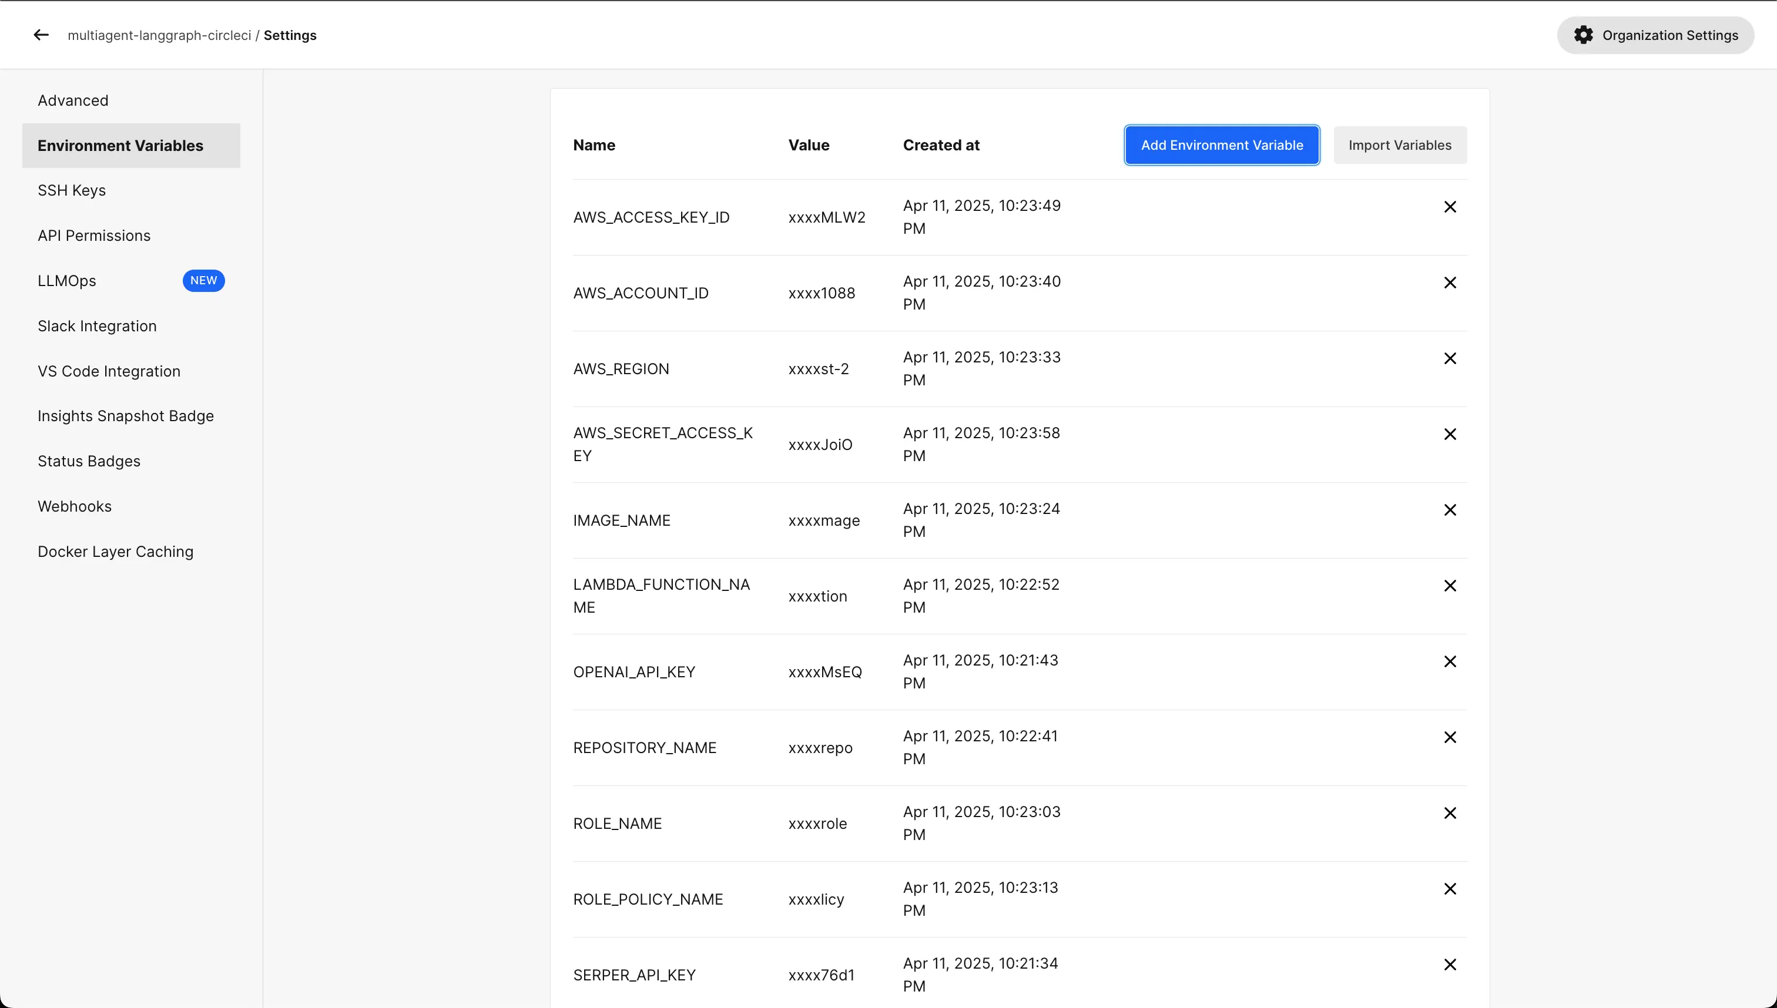Click the ROLE_POLICY_NAME name cell
The height and width of the screenshot is (1008, 1777).
tap(648, 899)
